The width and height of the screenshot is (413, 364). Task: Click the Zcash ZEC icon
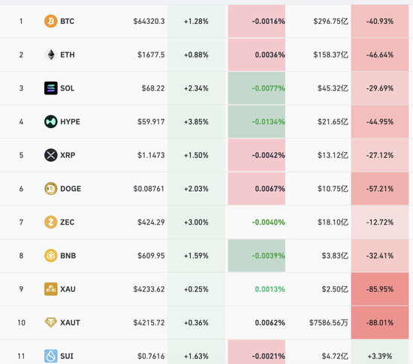[x=51, y=222]
